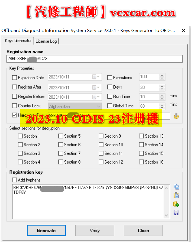The image size is (191, 242).
Task: Tick the Section 3 checkbox
Action: [x=20, y=153]
